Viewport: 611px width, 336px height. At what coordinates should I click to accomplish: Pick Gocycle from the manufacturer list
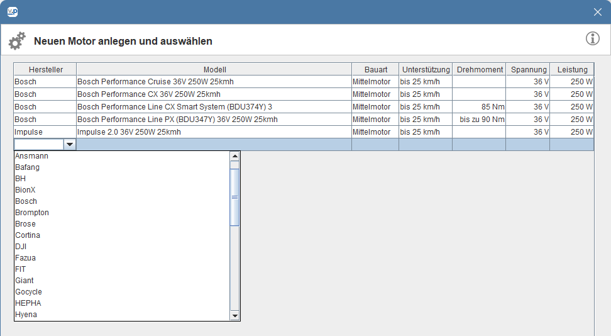[122, 291]
